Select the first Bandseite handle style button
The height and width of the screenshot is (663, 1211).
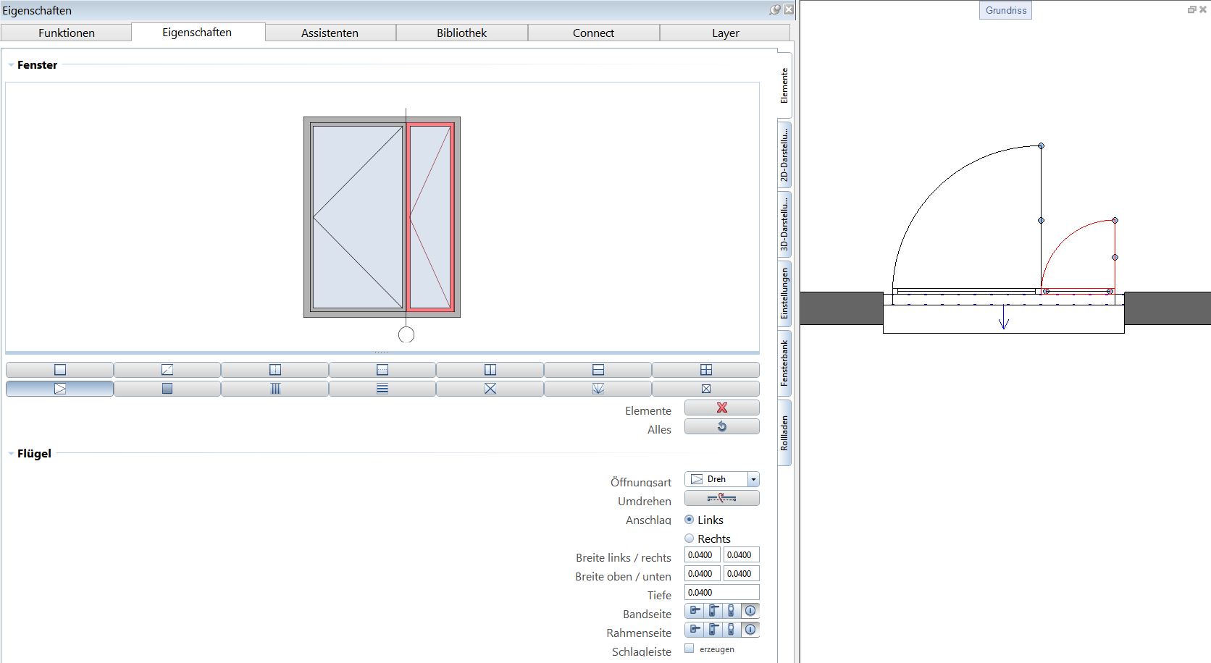tap(695, 611)
